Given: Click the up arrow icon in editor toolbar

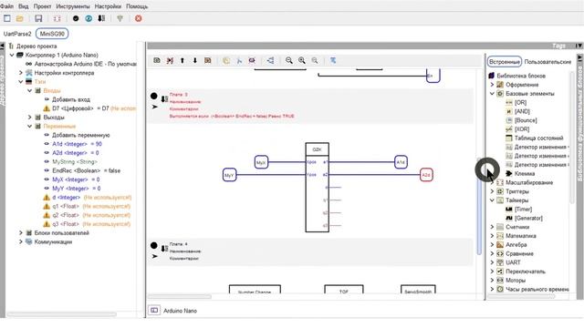Looking at the screenshot, I should tap(182, 60).
